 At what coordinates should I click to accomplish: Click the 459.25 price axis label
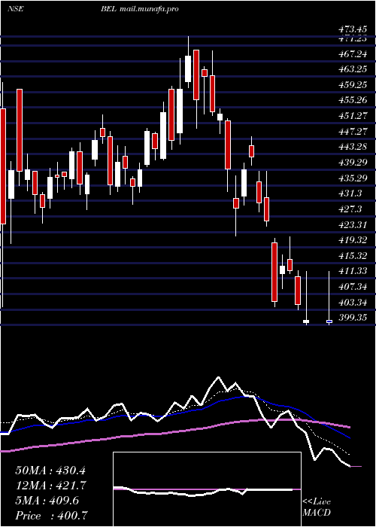[352, 84]
